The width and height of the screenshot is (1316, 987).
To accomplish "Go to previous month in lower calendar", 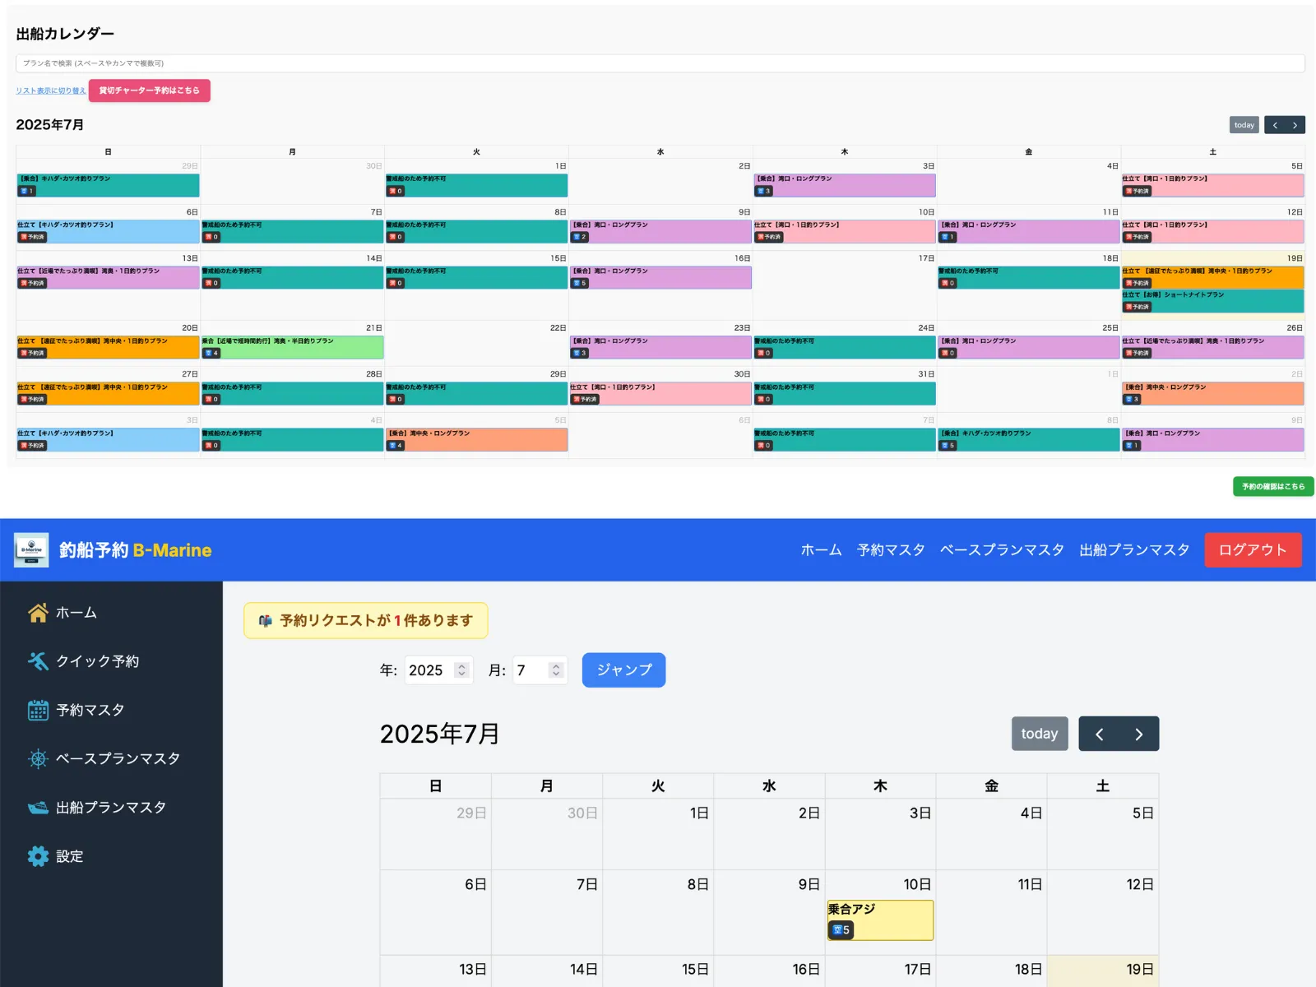I will [x=1100, y=734].
